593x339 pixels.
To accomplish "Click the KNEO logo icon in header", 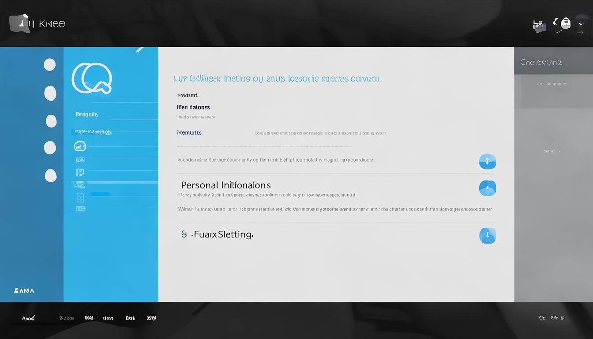I will point(20,23).
